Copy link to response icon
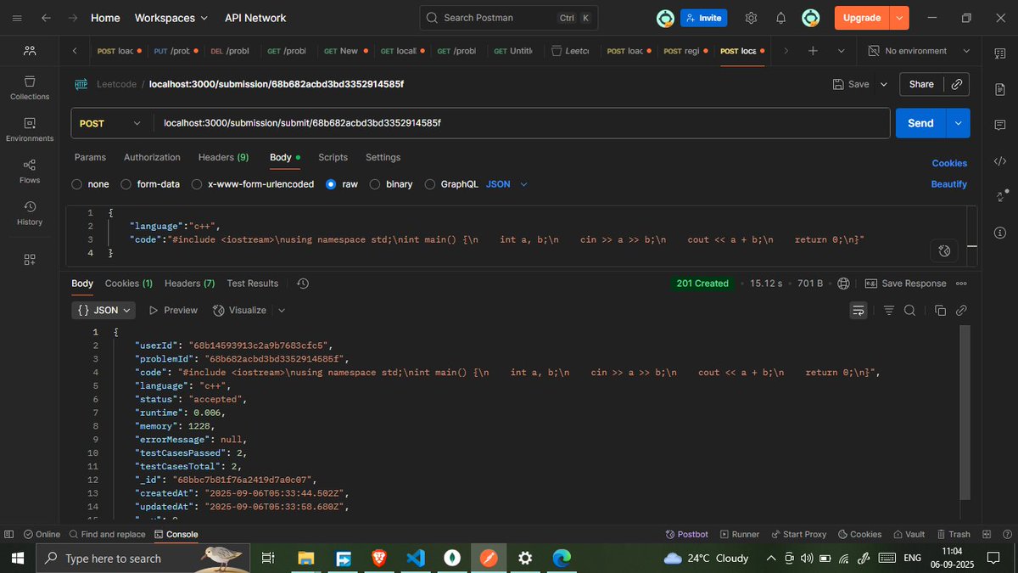Screen dimensions: 1018x573 (961, 311)
